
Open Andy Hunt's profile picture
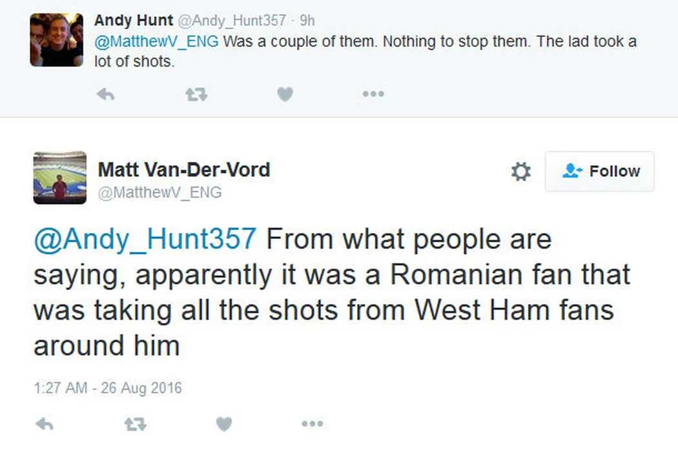coord(57,39)
